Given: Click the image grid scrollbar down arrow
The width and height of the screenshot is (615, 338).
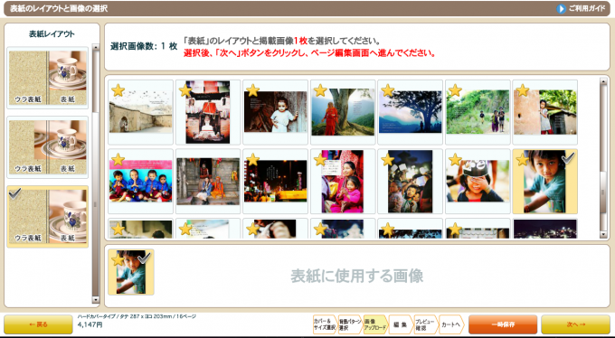Looking at the screenshot, I should click(x=603, y=234).
